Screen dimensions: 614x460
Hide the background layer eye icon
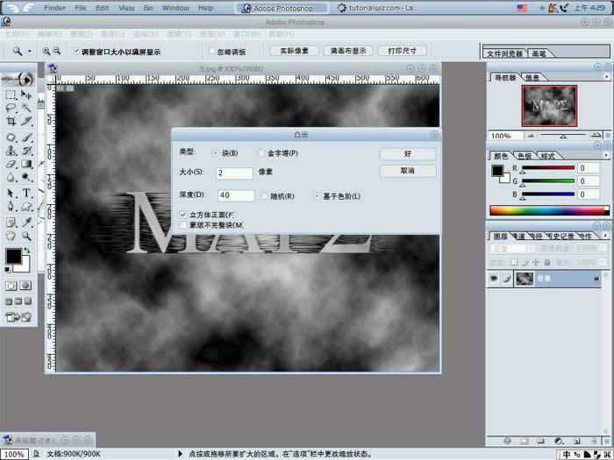pos(494,279)
